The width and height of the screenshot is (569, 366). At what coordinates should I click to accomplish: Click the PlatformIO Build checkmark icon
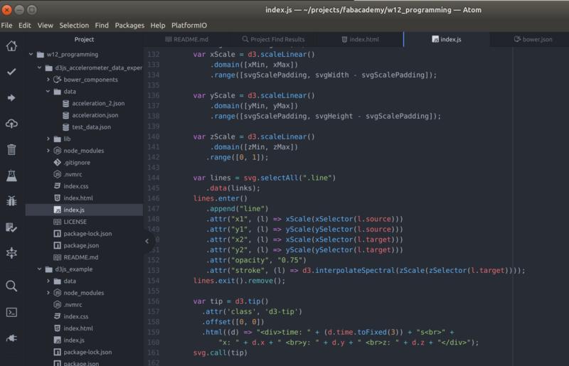click(x=11, y=72)
